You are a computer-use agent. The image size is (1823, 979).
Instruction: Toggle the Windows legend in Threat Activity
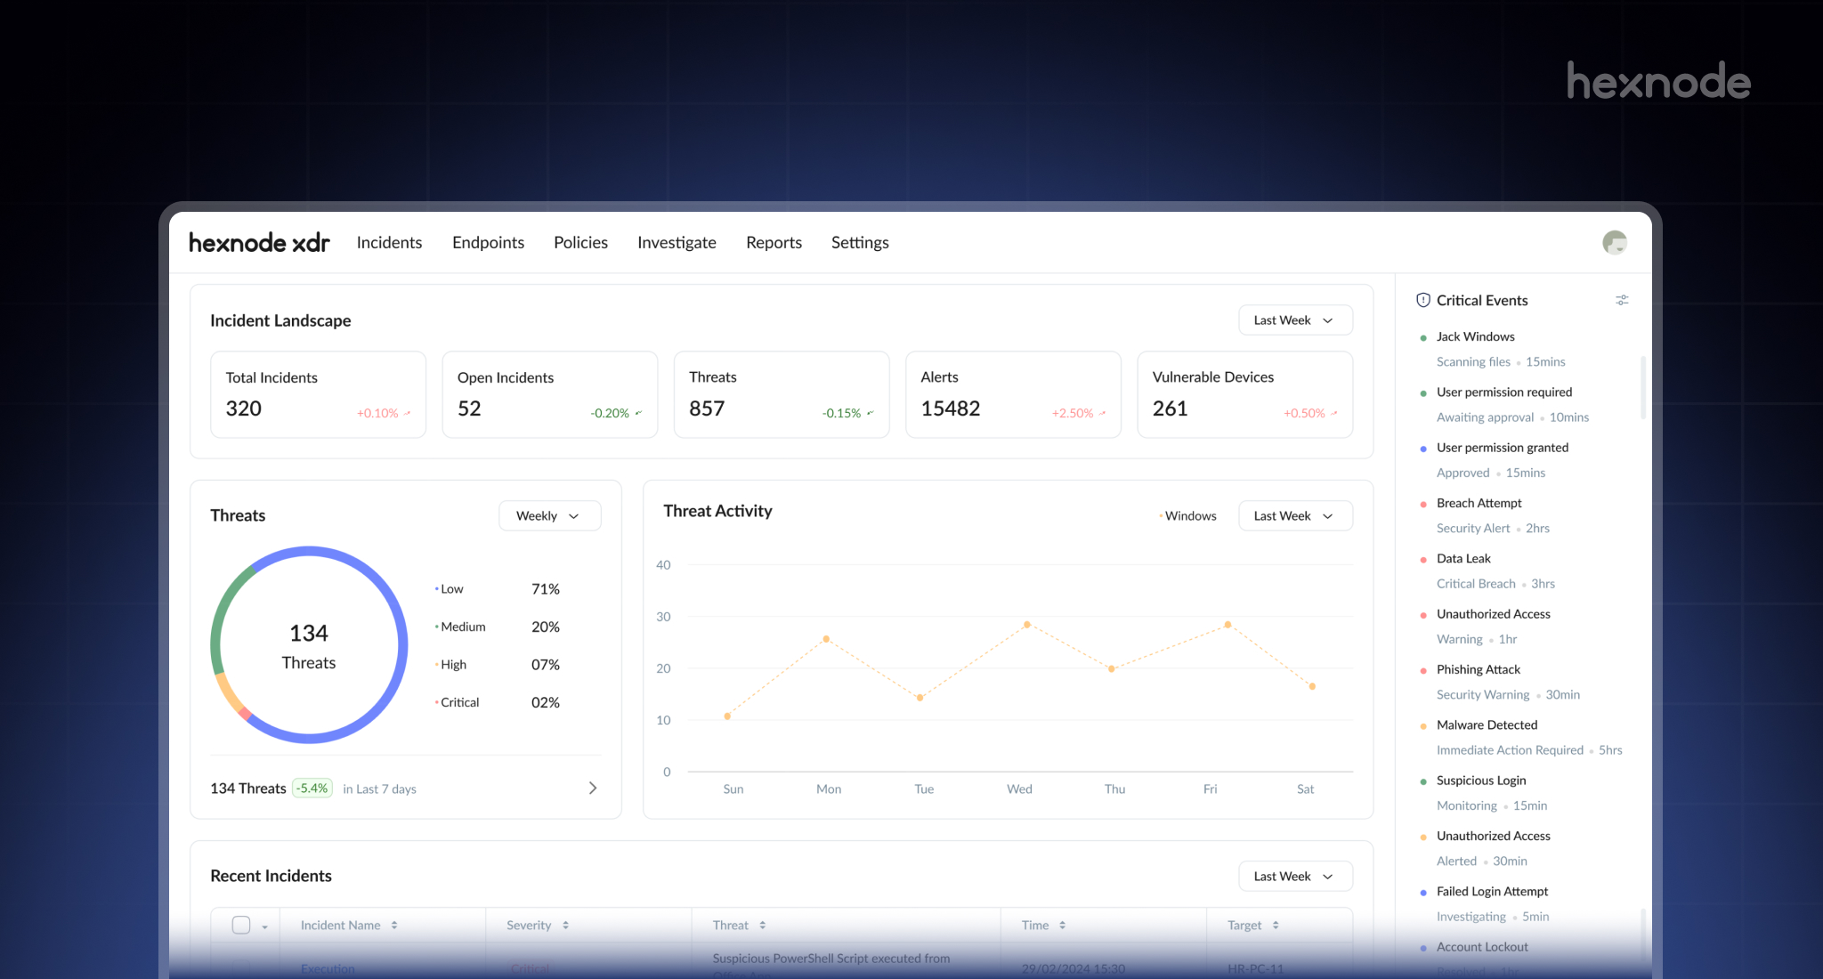[1189, 516]
